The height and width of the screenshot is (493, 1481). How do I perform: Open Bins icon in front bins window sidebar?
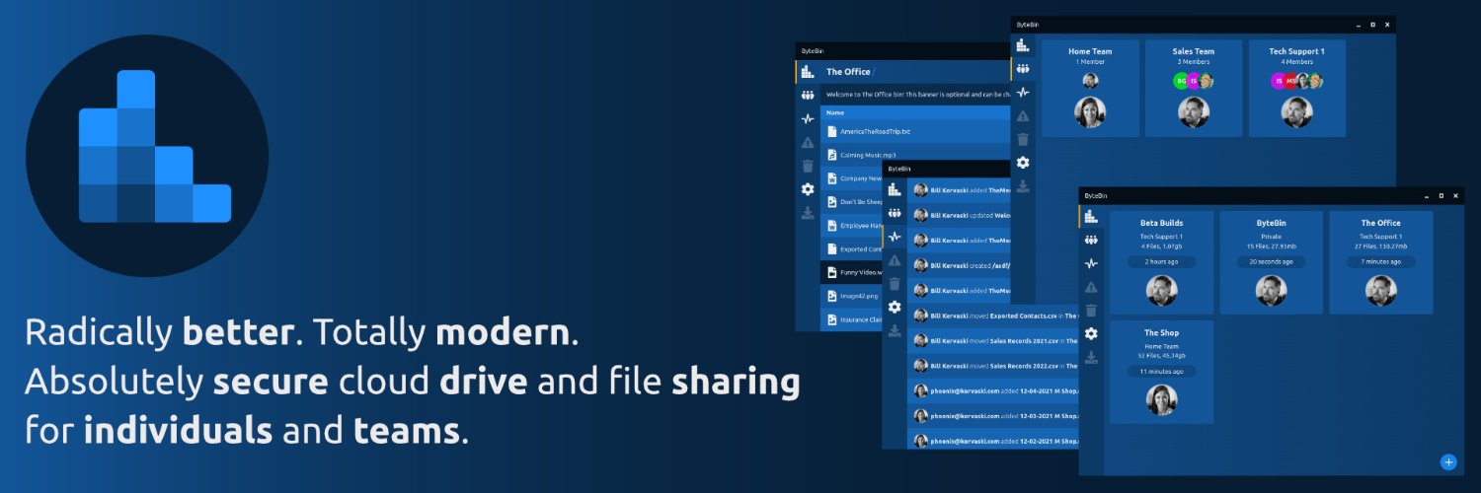(x=1091, y=216)
